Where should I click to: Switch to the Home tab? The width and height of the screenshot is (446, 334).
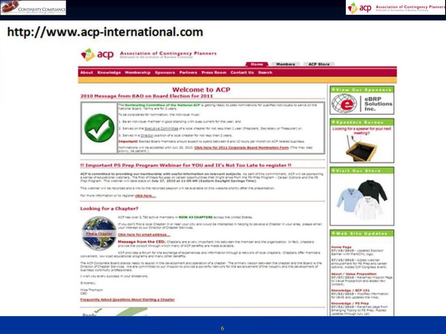257,64
